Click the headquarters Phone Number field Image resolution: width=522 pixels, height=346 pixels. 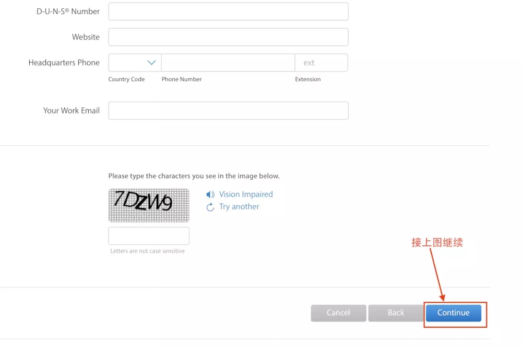(228, 63)
